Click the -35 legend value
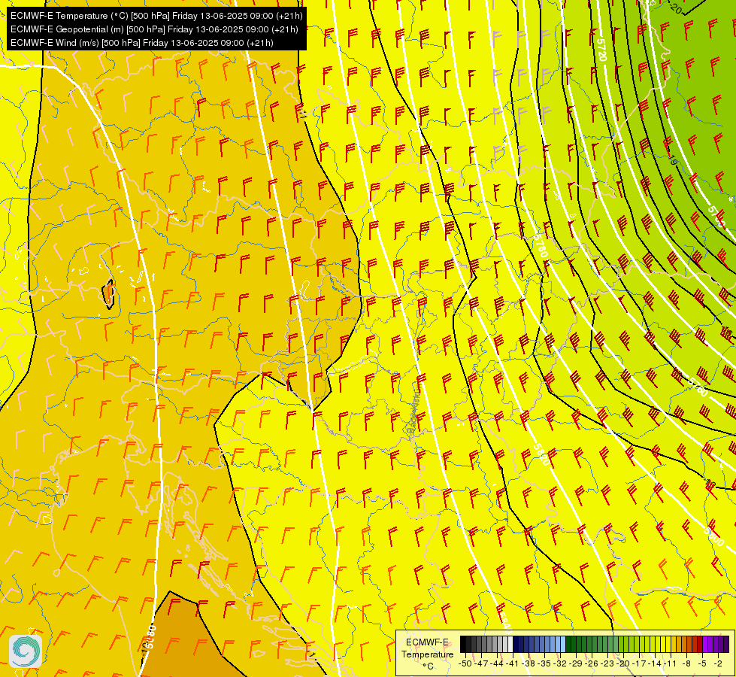Image resolution: width=736 pixels, height=677 pixels. click(x=544, y=663)
